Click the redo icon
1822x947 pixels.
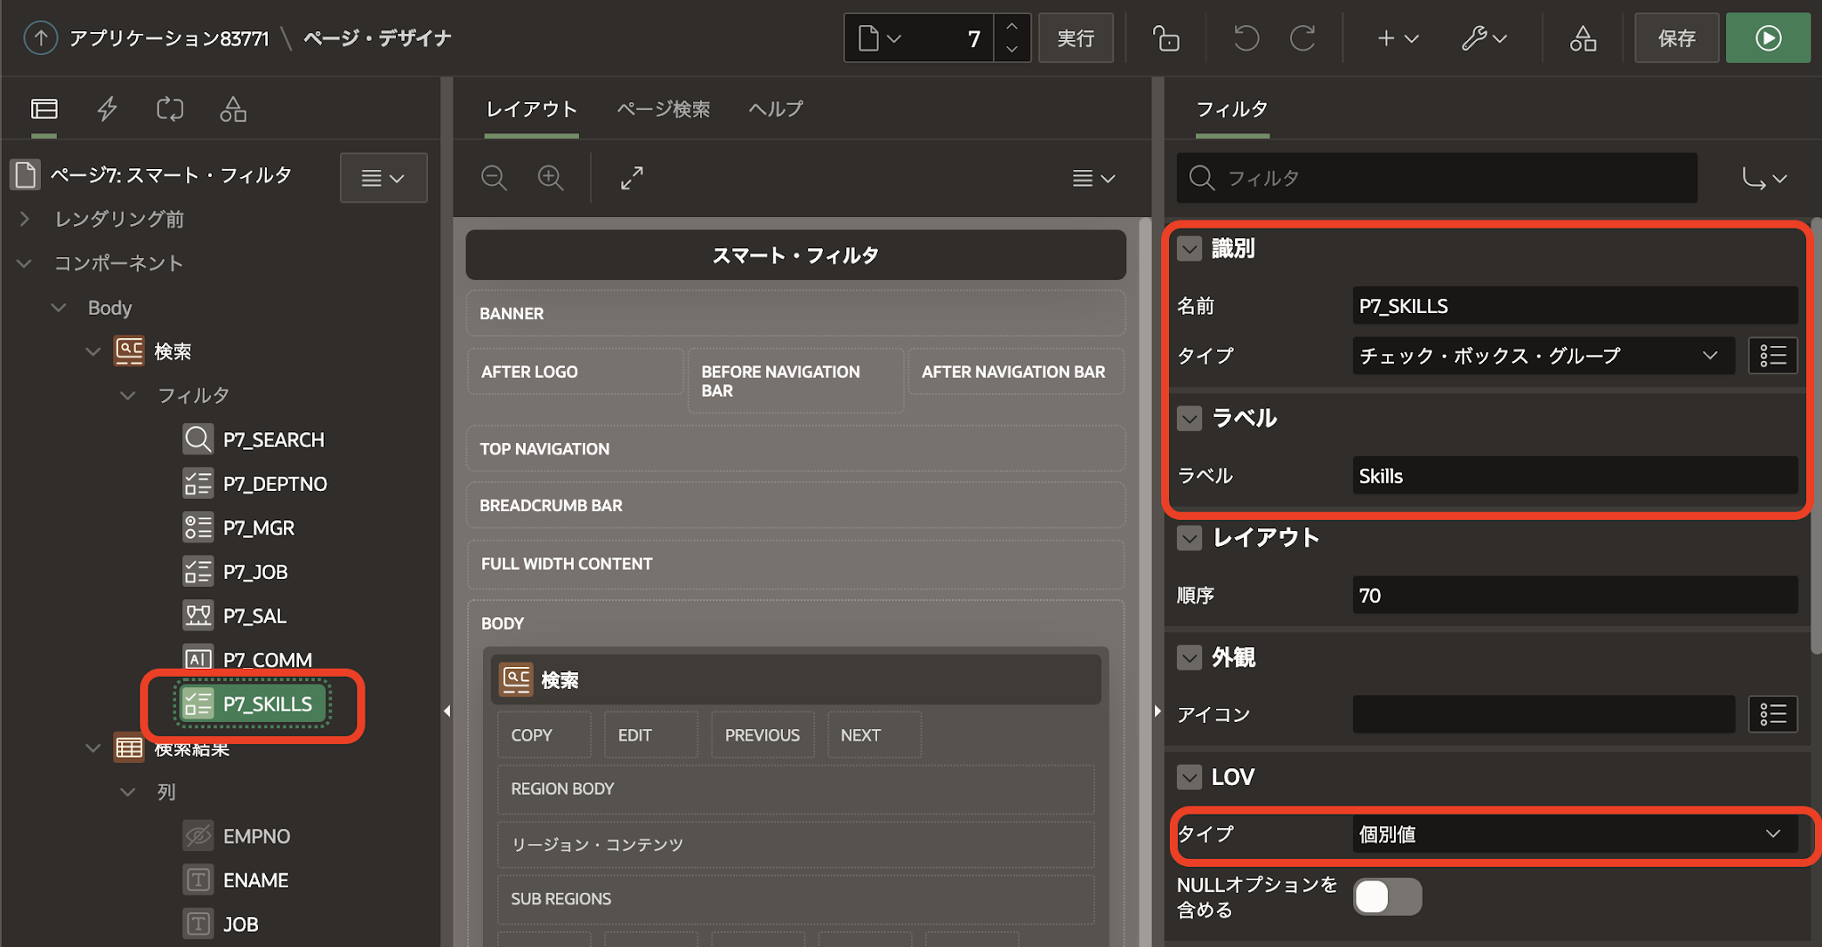[1302, 38]
